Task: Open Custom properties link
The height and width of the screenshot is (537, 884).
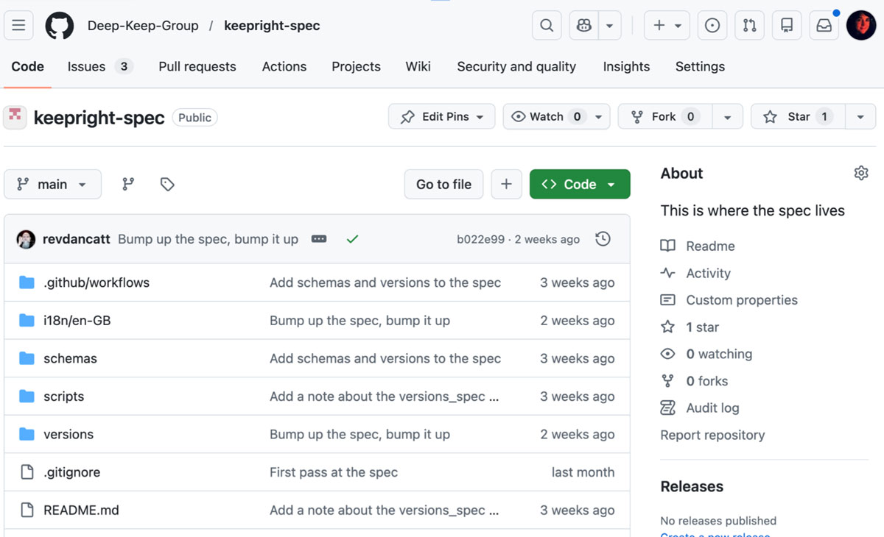Action: pyautogui.click(x=729, y=300)
